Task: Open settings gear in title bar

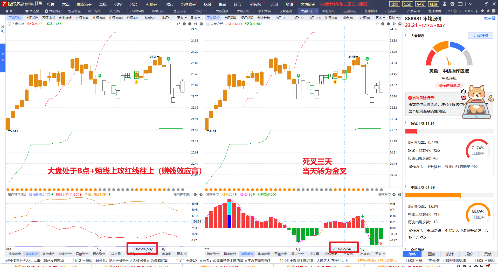Action: [x=452, y=4]
